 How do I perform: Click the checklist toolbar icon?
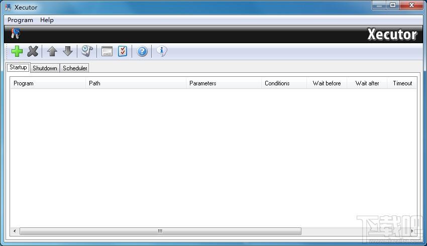(123, 51)
